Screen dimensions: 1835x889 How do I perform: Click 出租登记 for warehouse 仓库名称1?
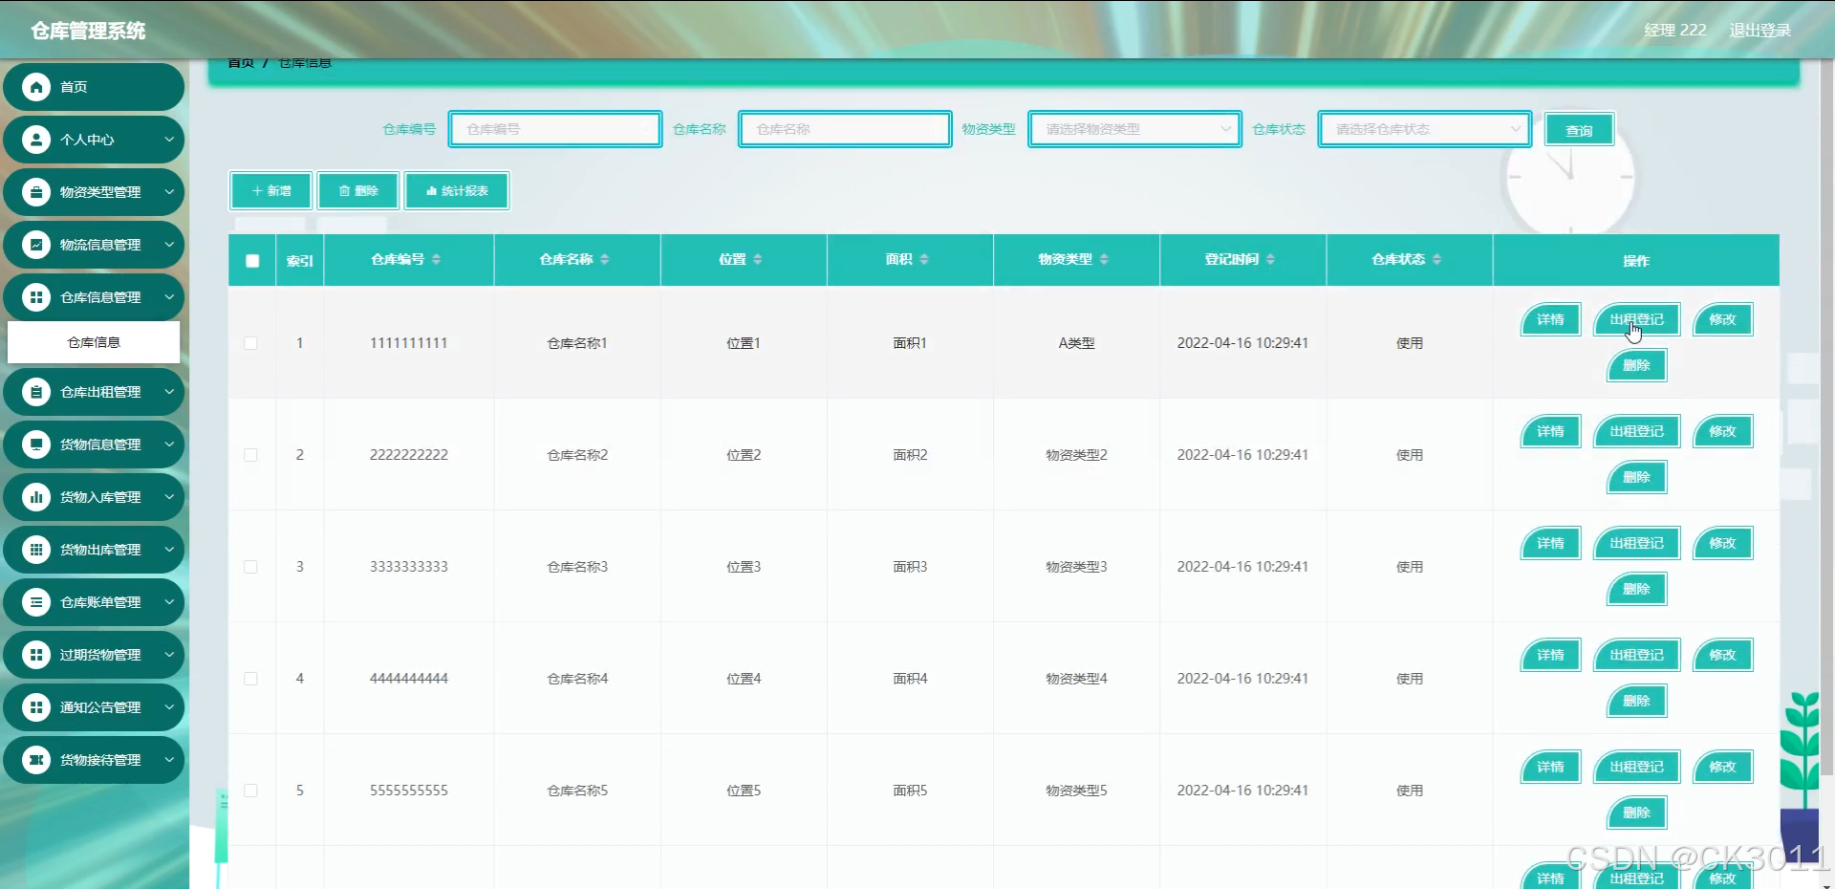[1636, 319]
